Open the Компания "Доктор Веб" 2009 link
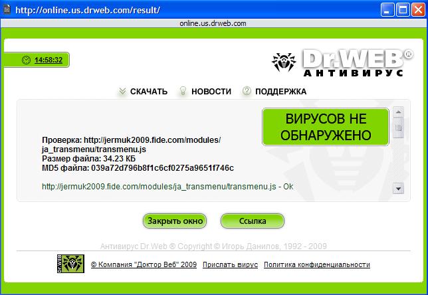 point(144,264)
